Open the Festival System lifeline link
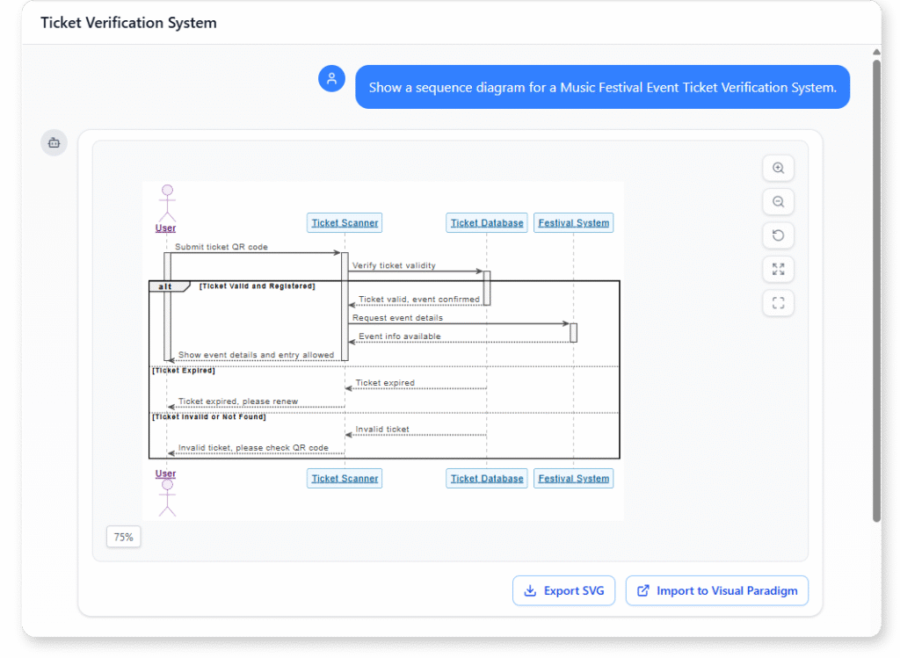 [573, 222]
